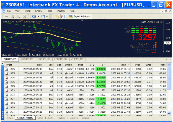The image size is (173, 122).
Task: Open the View menu
Action: click(18, 11)
